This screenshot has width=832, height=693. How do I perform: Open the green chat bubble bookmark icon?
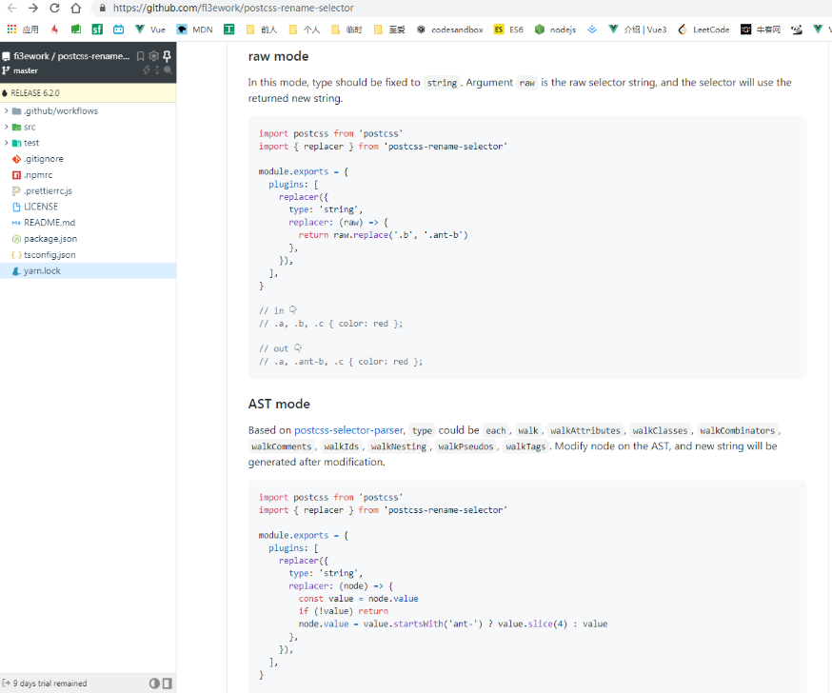pos(76,30)
